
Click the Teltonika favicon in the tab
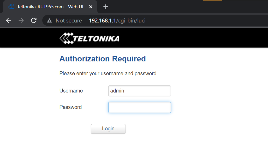[11, 7]
